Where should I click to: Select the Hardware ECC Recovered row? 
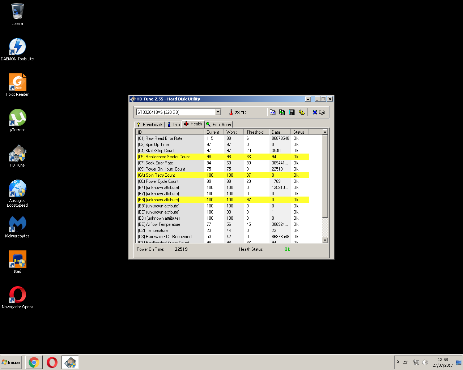[x=222, y=237]
